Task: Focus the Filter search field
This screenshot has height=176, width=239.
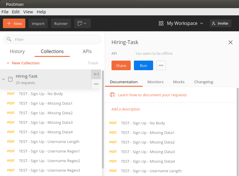Action: click(x=52, y=39)
